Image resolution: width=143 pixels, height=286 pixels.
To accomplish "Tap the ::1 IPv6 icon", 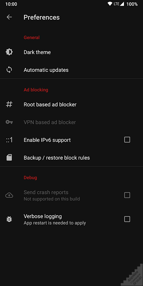I will point(9,140).
